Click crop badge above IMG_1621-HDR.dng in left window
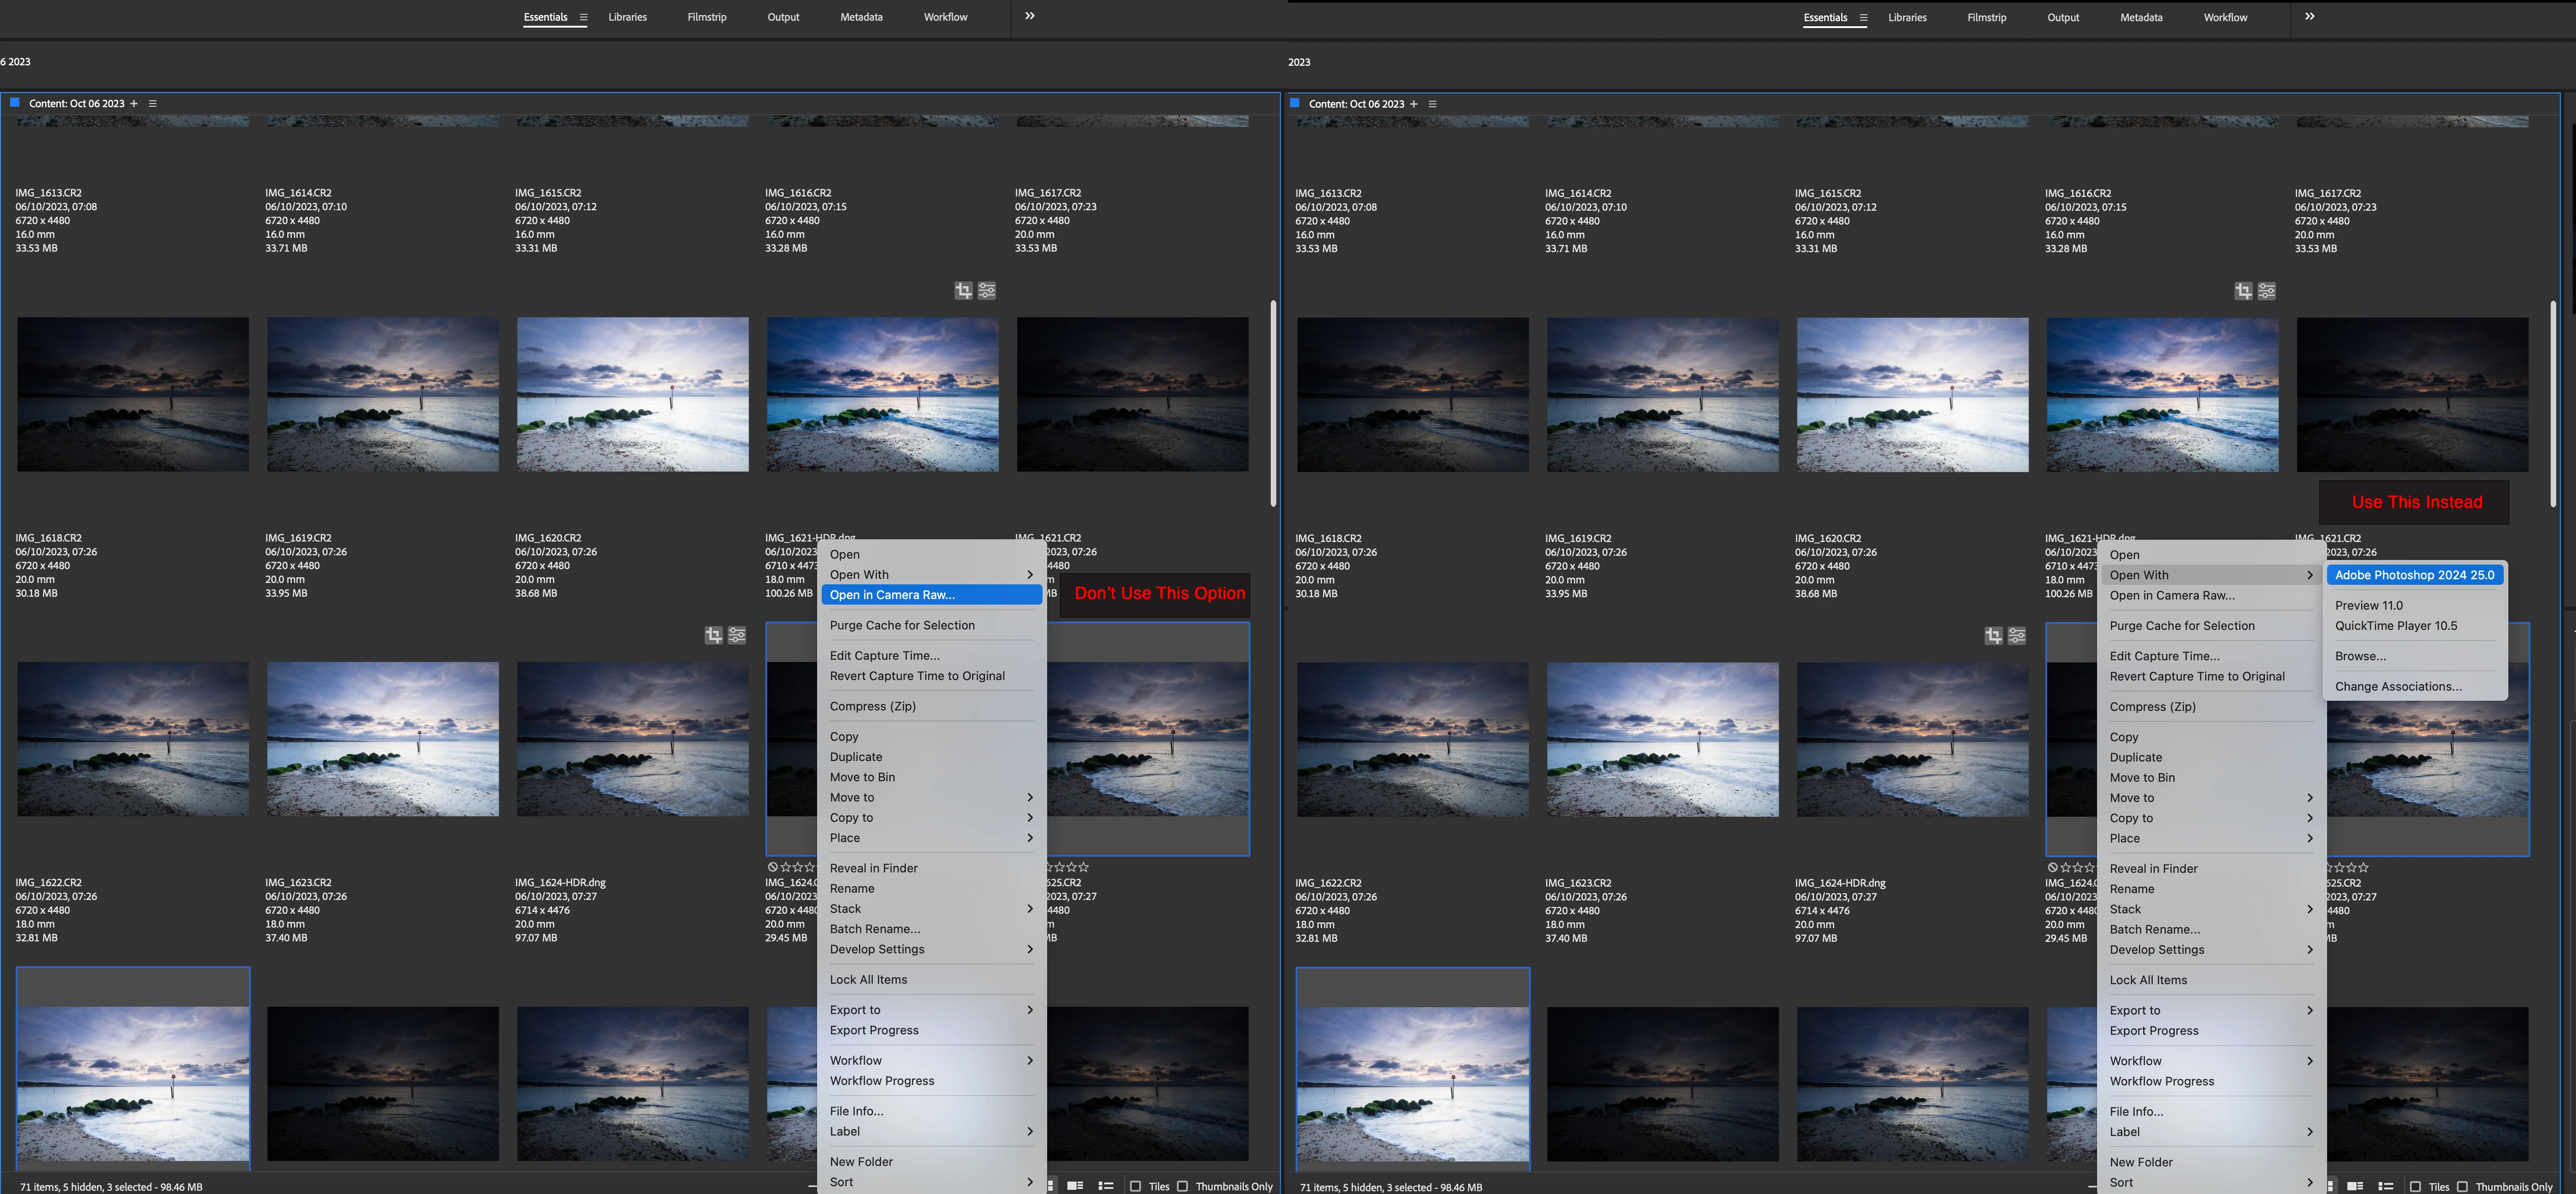 click(963, 290)
